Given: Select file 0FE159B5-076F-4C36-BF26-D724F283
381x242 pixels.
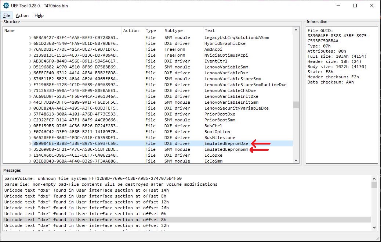Looking at the screenshot, I should pyautogui.click(x=76, y=126).
